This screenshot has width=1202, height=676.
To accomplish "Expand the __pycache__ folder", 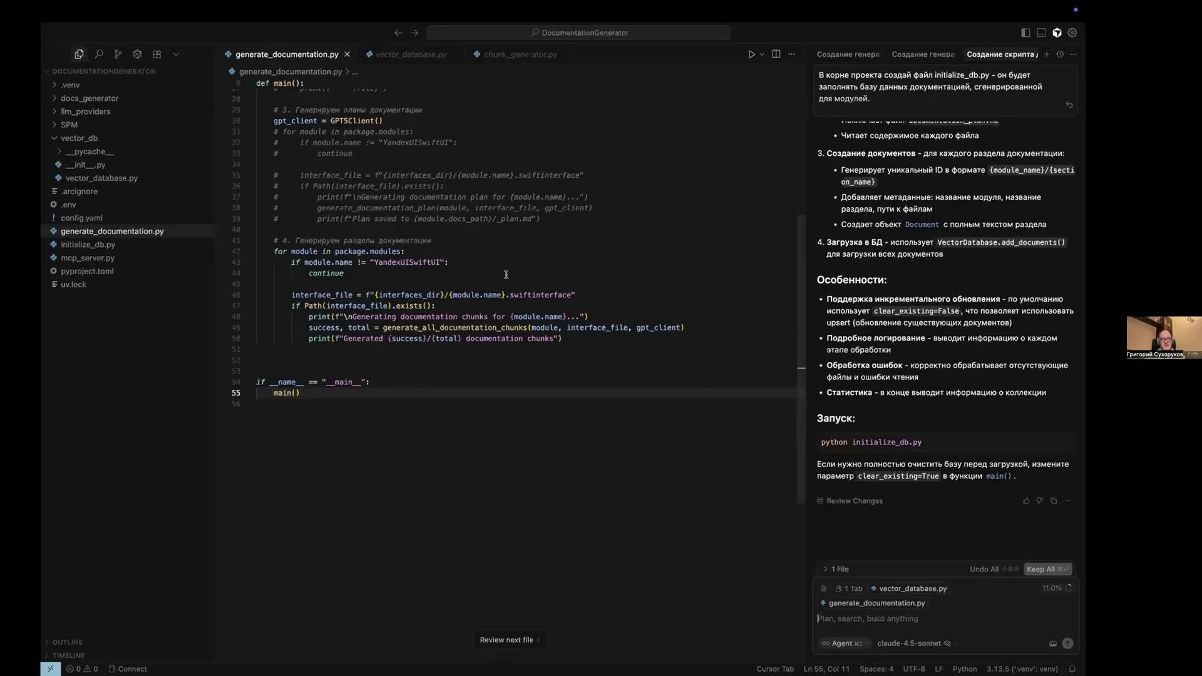I will point(90,151).
